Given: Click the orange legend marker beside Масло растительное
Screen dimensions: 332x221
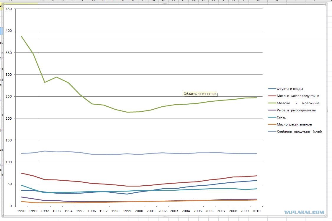Looking at the screenshot, I should [272, 124].
